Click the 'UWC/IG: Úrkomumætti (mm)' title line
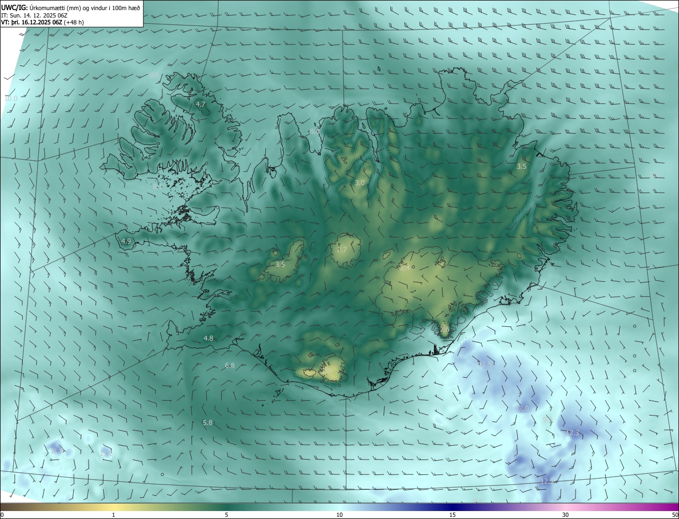Viewport: 679px width, 519px height. point(71,7)
